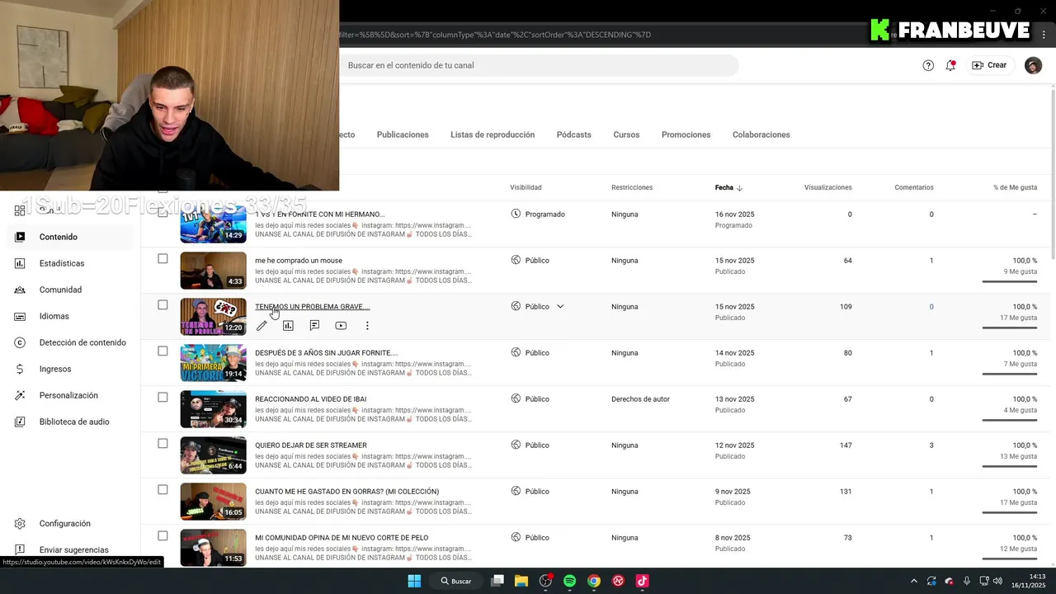
Task: Open the Contenido section in the sidebar
Action: [x=58, y=237]
